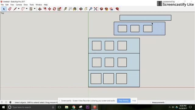Select the Rotate tool
The image size is (195, 110).
click(x=54, y=9)
